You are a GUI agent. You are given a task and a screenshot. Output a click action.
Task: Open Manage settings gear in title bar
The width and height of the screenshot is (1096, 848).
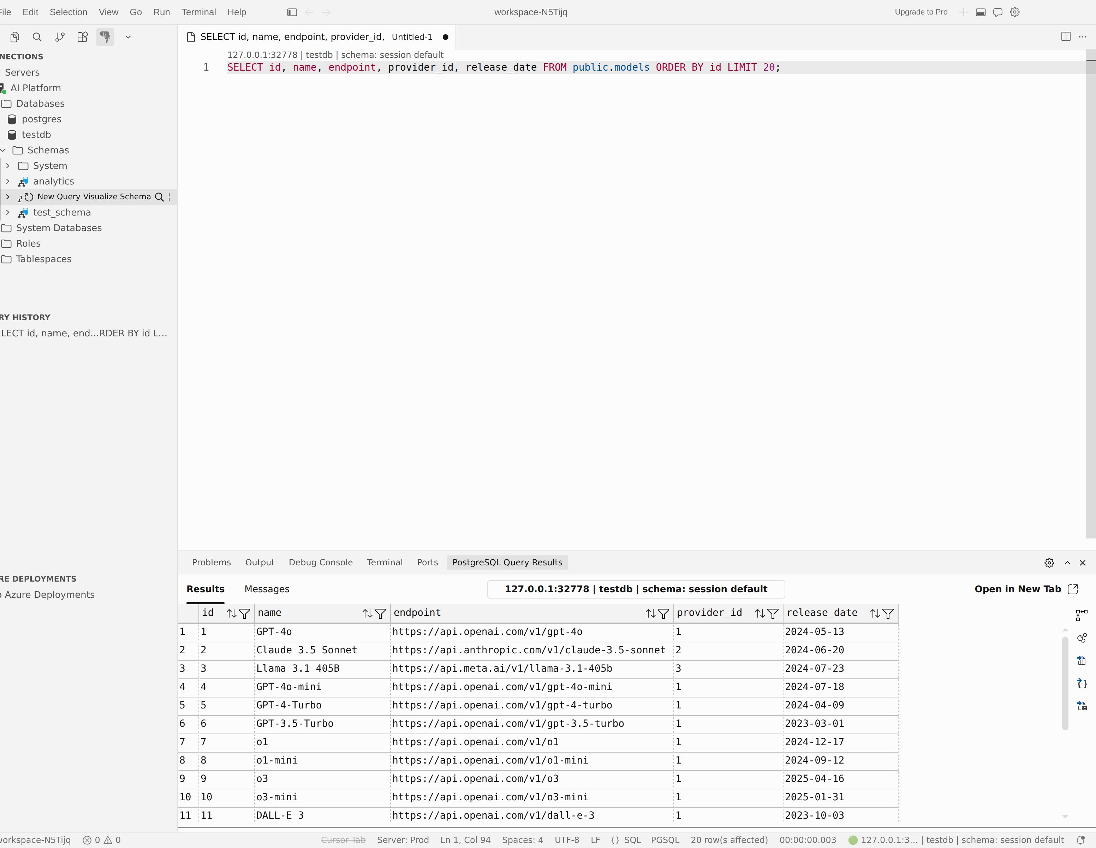coord(1015,12)
